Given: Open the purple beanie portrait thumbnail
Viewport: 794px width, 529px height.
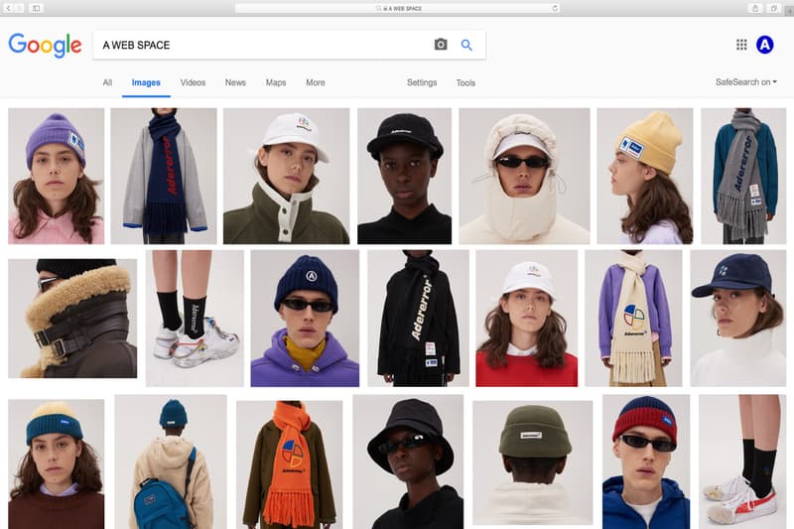Looking at the screenshot, I should [x=56, y=176].
